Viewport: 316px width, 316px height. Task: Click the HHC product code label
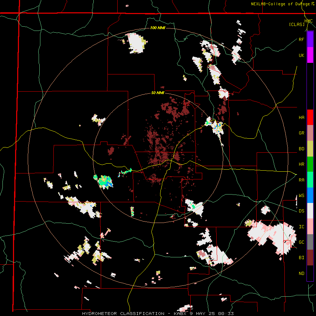[x=309, y=21]
